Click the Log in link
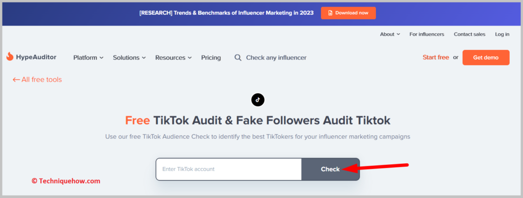Viewport: 523px width, 198px height. (x=502, y=34)
